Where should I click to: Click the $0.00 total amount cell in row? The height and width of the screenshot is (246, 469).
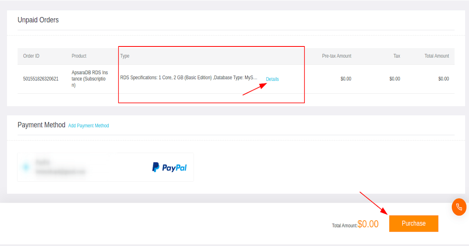coord(444,79)
